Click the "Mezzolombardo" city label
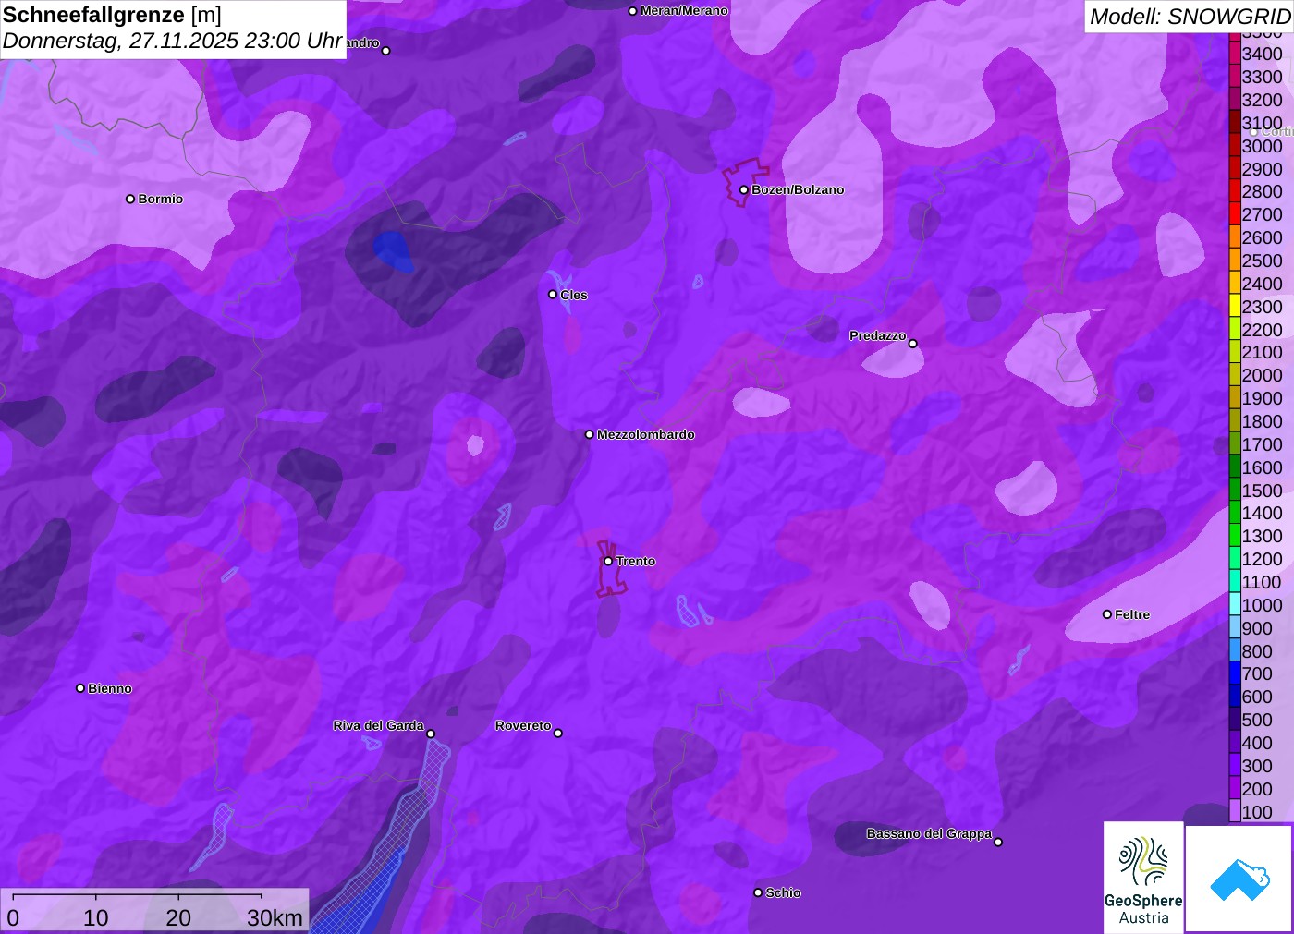Viewport: 1294px width, 934px height. click(x=646, y=434)
